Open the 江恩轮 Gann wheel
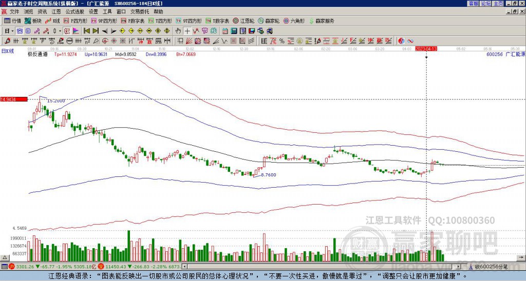 coord(243,21)
